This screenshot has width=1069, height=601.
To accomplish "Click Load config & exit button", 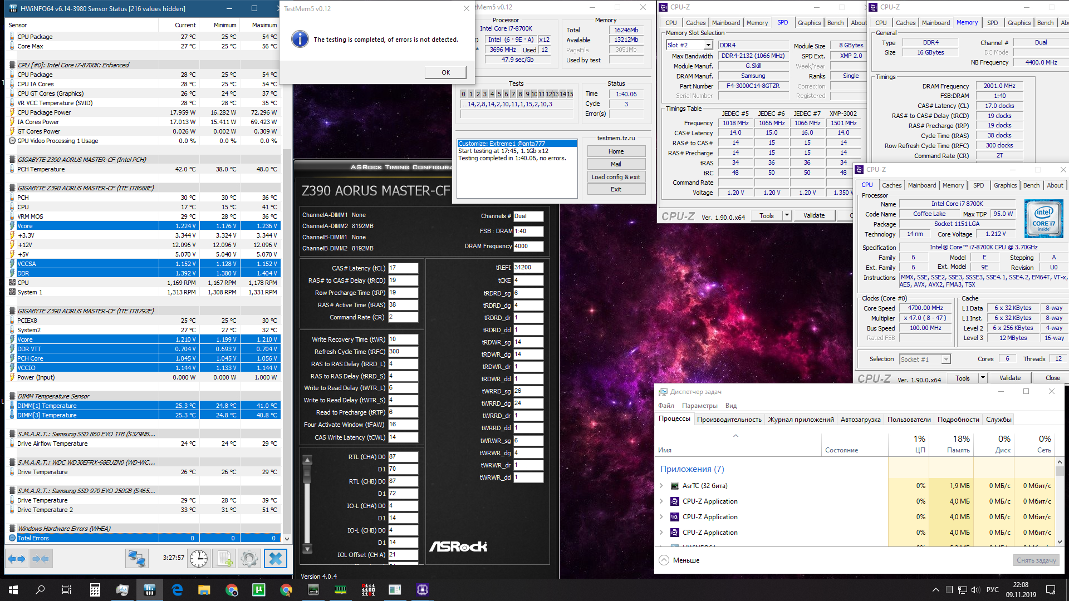I will click(x=616, y=177).
